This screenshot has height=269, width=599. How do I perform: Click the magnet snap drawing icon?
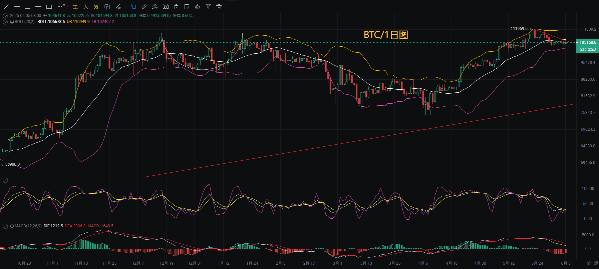click(x=118, y=7)
